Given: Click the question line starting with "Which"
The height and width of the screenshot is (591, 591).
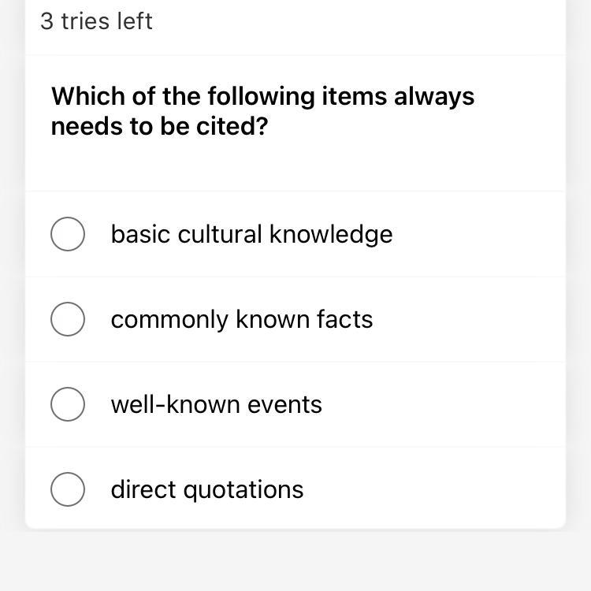Looking at the screenshot, I should (x=262, y=96).
